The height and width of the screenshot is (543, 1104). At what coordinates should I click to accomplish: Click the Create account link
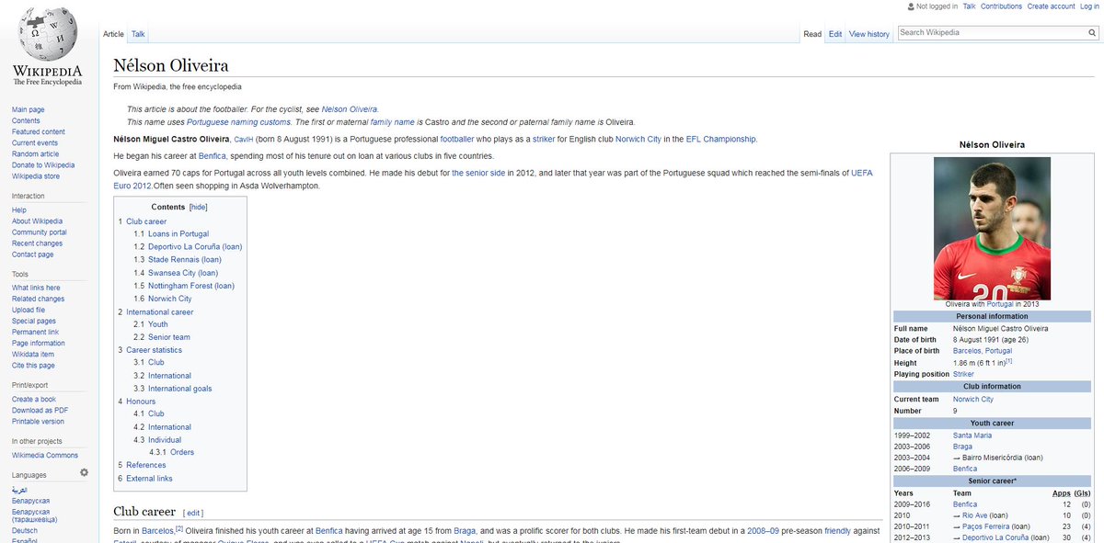tap(1051, 6)
